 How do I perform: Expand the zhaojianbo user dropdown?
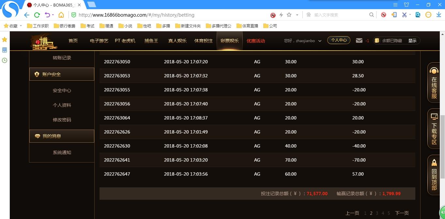click(x=320, y=41)
